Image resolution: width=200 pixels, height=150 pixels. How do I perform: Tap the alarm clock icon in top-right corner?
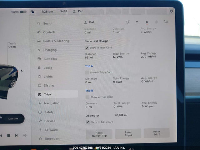(x=171, y=11)
